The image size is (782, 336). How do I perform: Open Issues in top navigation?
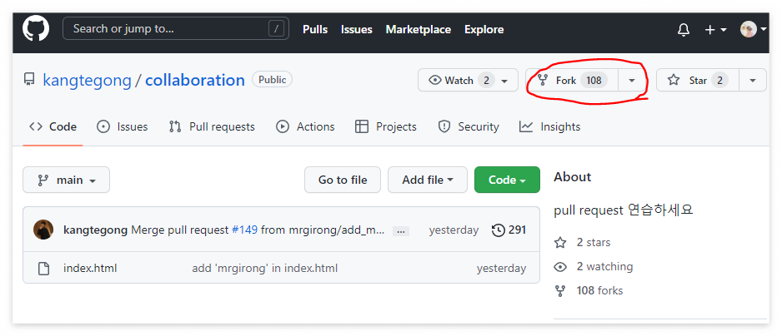point(356,29)
